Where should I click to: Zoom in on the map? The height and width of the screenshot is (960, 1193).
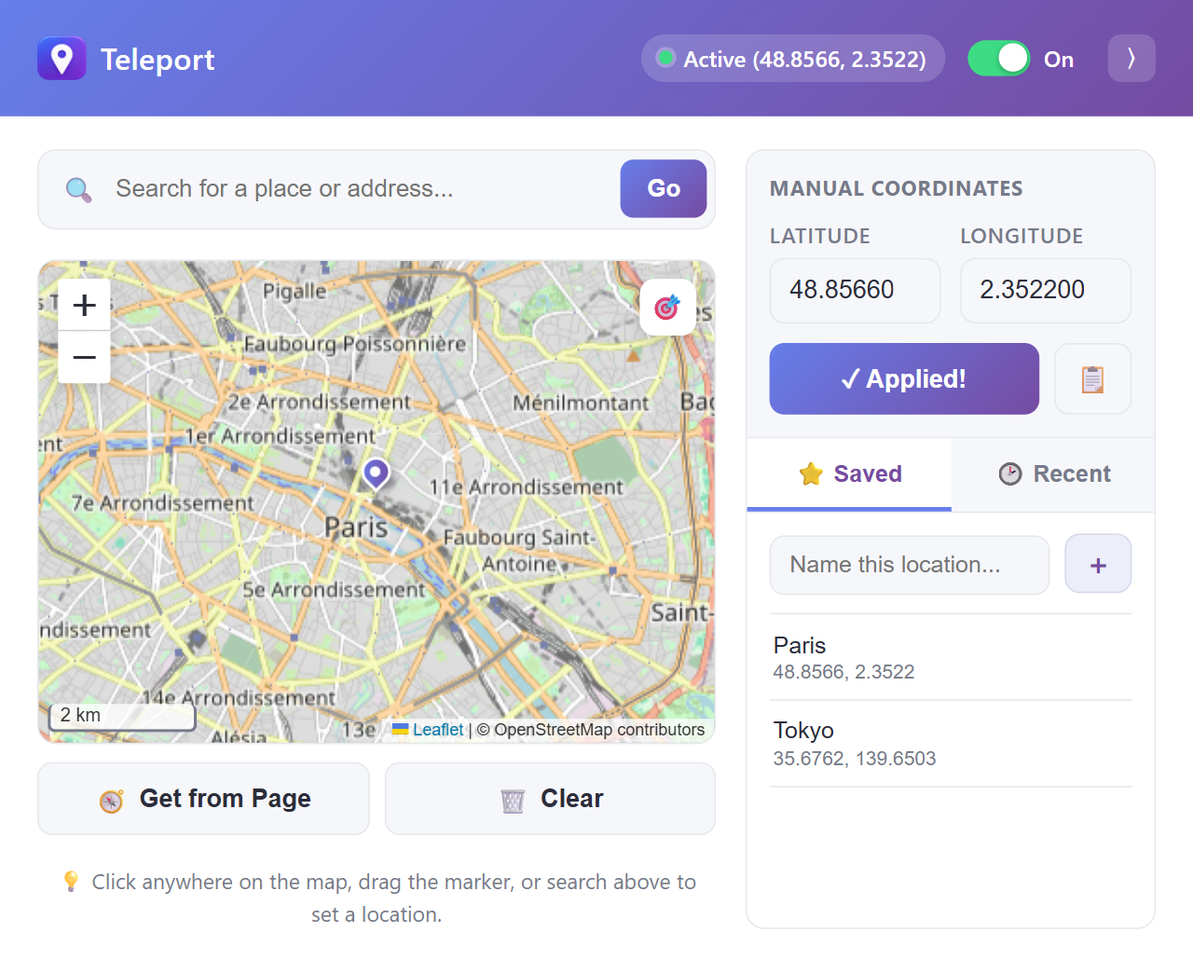click(x=85, y=305)
